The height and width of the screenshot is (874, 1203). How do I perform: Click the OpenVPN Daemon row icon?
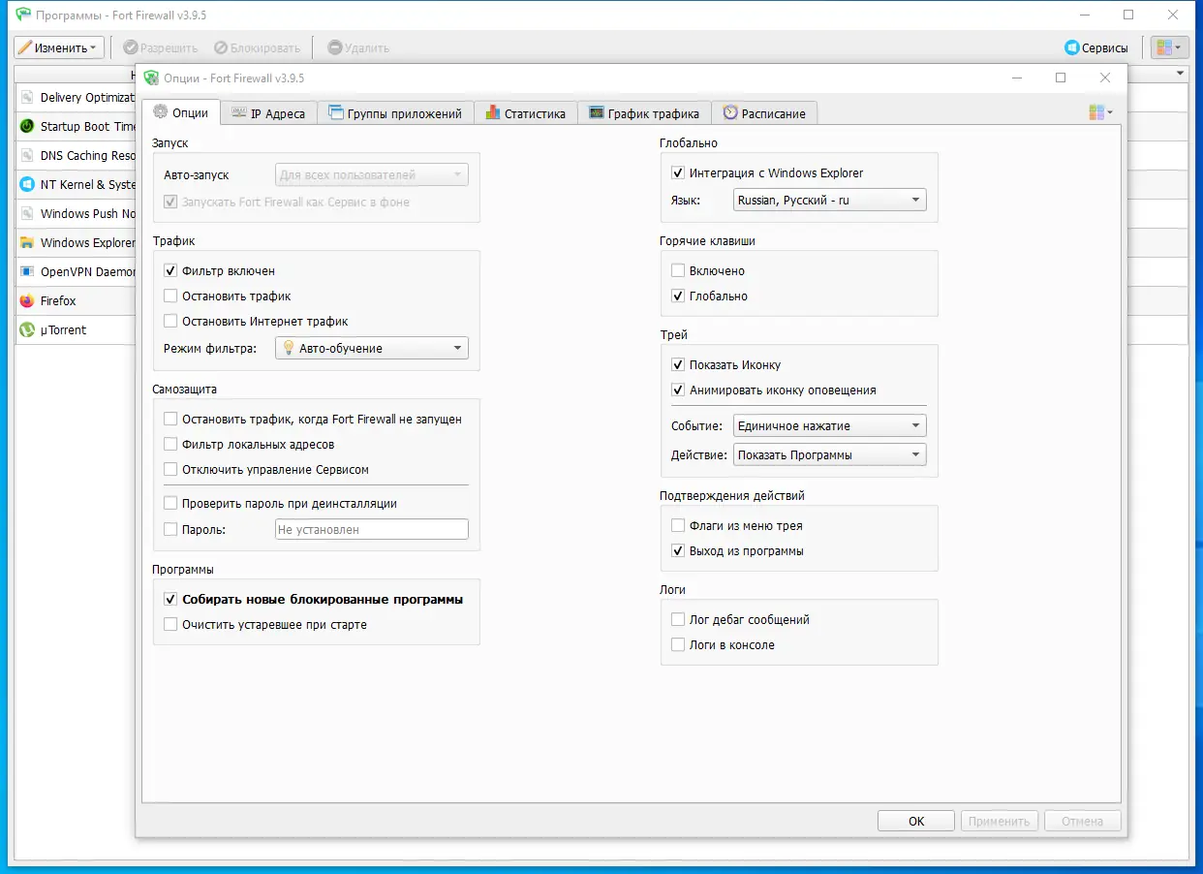pos(26,271)
